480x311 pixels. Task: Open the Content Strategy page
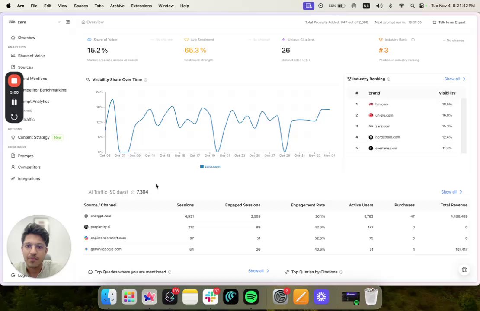tap(34, 138)
